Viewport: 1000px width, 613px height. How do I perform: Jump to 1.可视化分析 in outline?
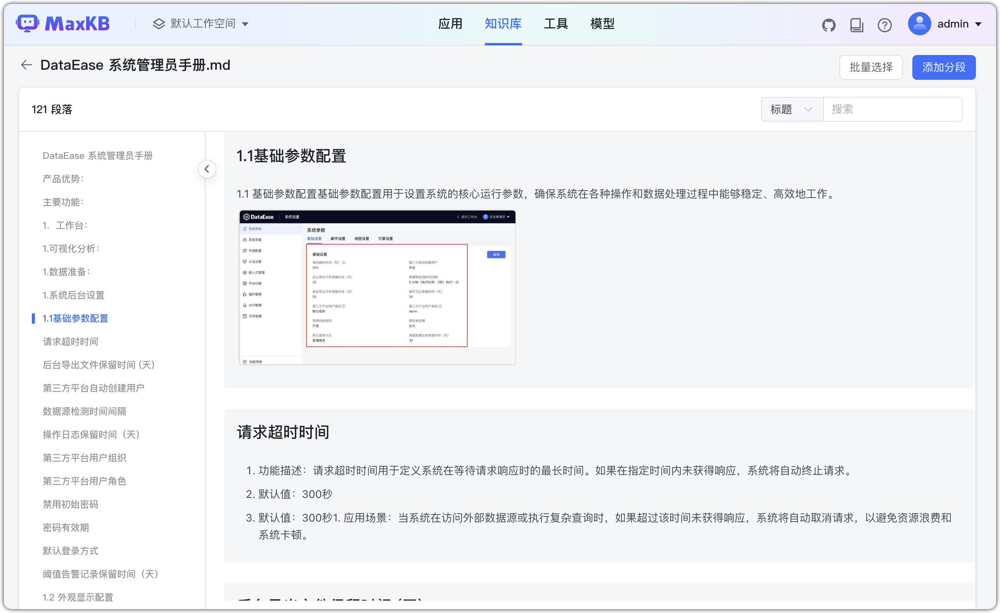click(71, 248)
